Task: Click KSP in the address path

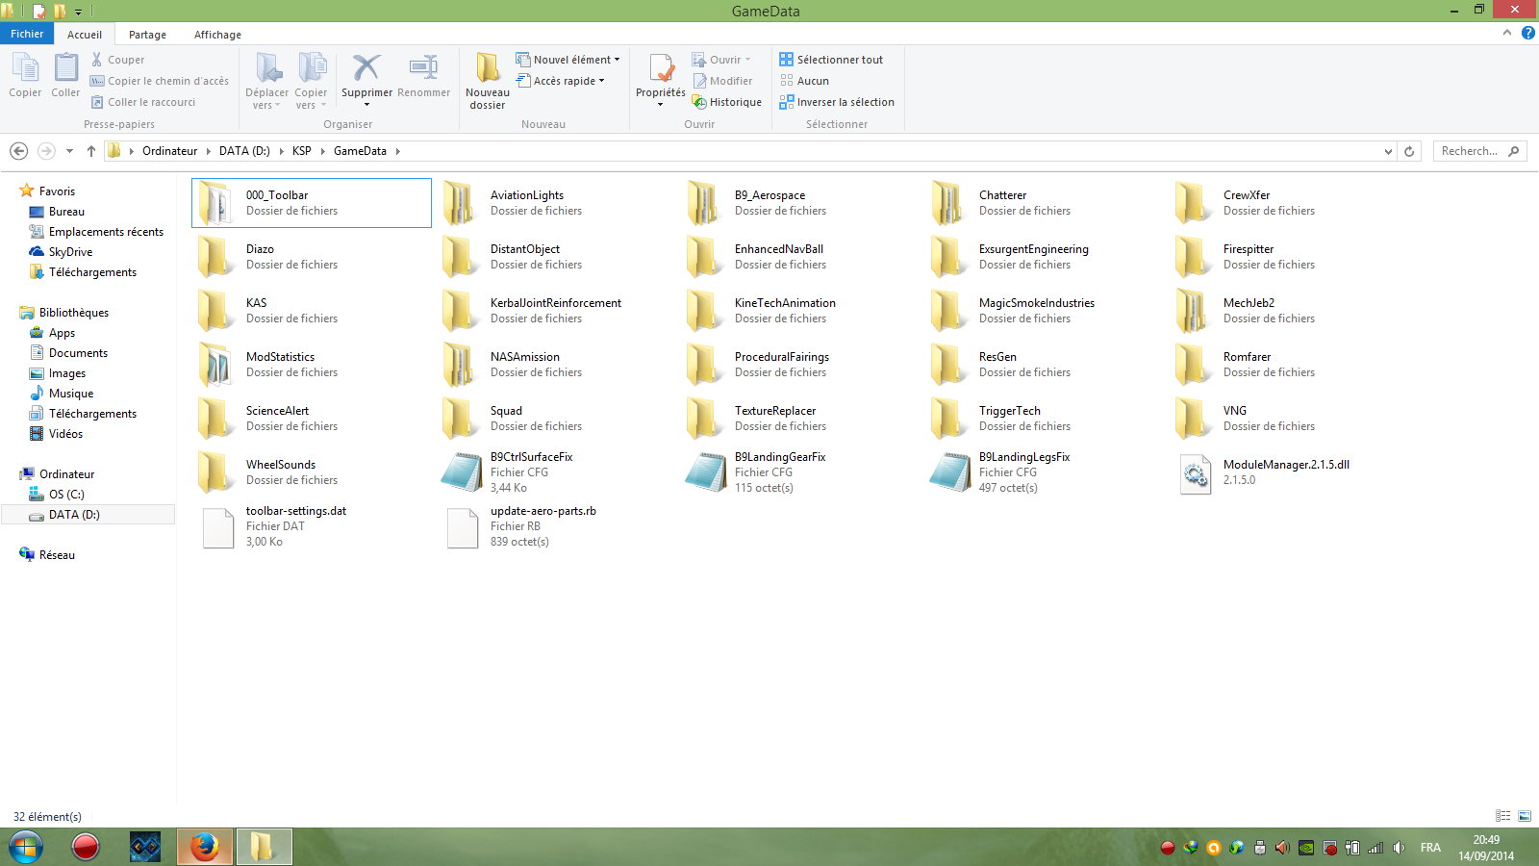Action: [302, 151]
